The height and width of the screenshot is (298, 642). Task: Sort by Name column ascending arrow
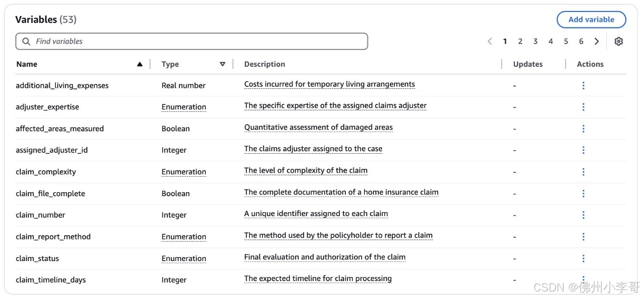[x=140, y=64]
